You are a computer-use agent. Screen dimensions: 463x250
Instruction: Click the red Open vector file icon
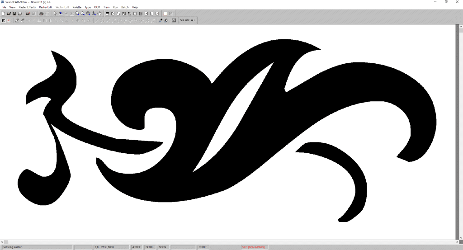tap(28, 14)
